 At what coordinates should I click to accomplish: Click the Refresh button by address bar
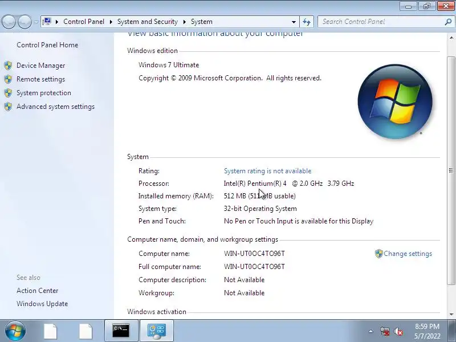pos(307,22)
